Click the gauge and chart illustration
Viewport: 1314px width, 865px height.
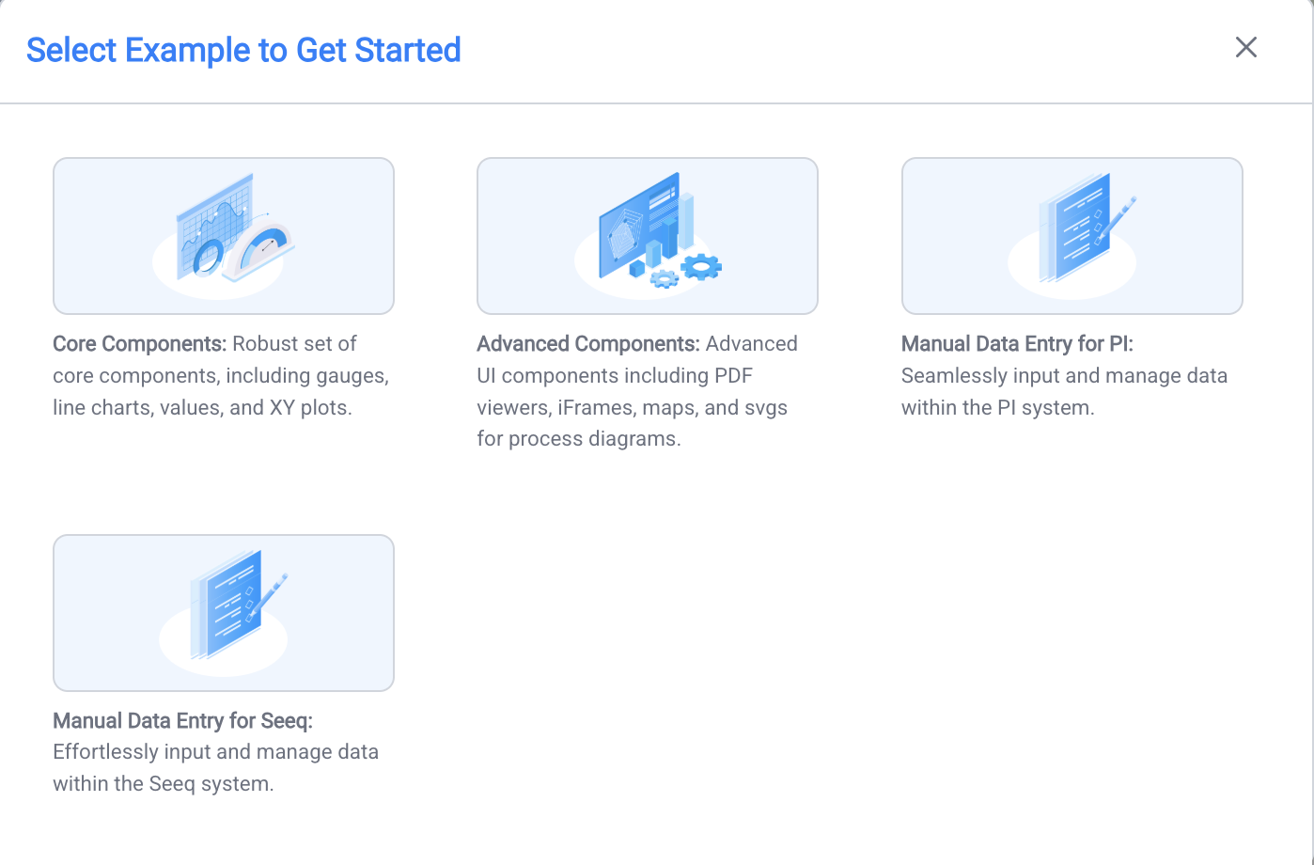(224, 235)
